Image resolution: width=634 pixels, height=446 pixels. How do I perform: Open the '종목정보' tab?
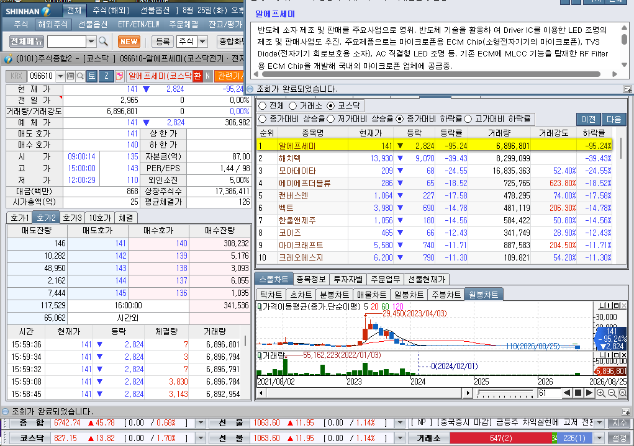coord(311,279)
